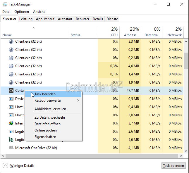Click the Logitech icon in the 2,6 MB row
The image size is (189, 173).
coord(11,132)
